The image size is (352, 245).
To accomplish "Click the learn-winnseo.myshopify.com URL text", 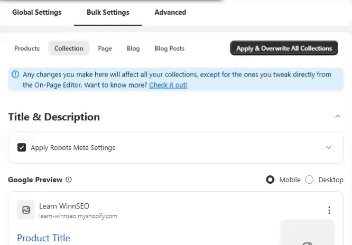I will (x=78, y=216).
